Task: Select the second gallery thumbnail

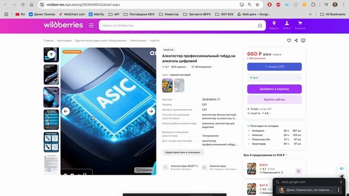Action: pyautogui.click(x=51, y=75)
